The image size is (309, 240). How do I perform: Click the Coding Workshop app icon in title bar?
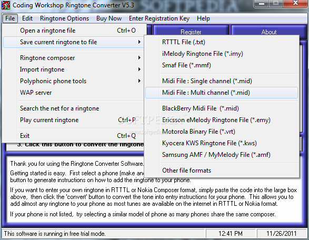[6, 5]
